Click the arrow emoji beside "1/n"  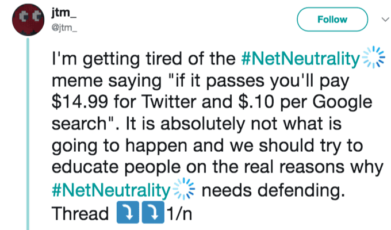click(x=153, y=212)
